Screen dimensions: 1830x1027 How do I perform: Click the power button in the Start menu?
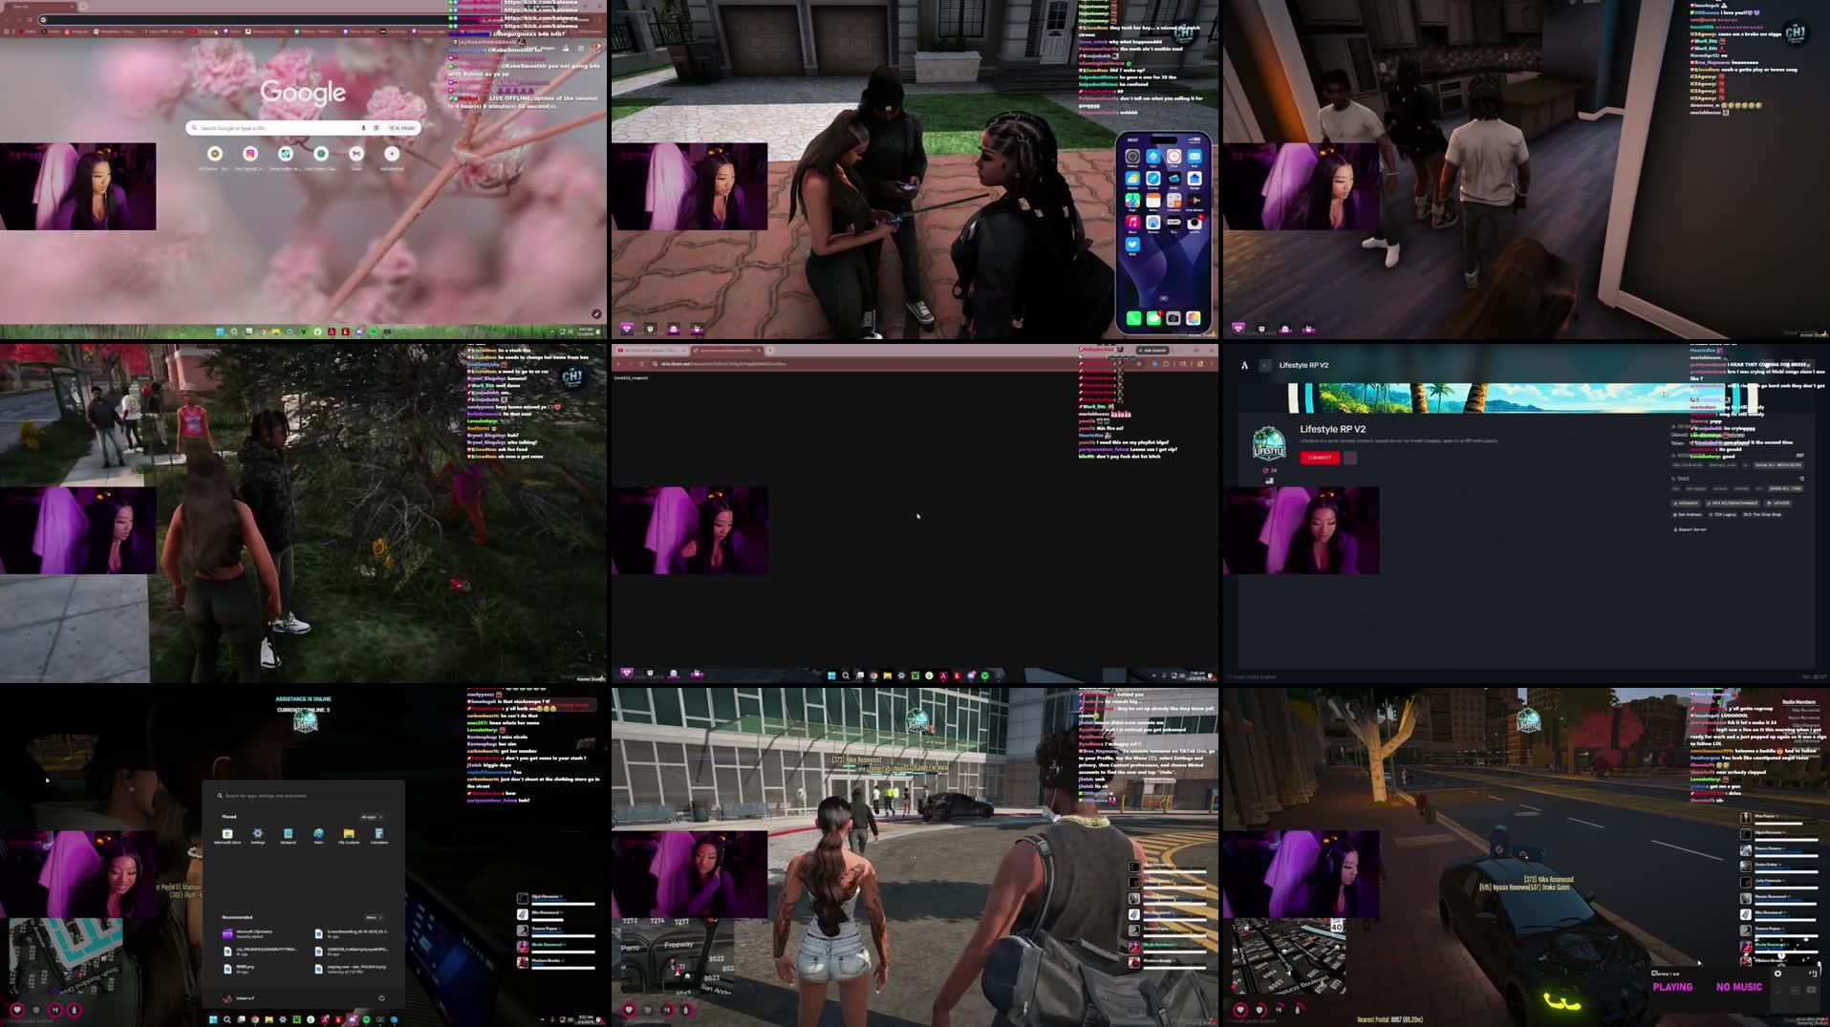point(381,998)
